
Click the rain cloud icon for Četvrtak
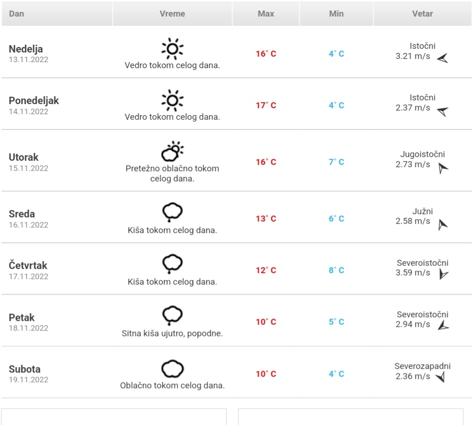click(x=172, y=264)
